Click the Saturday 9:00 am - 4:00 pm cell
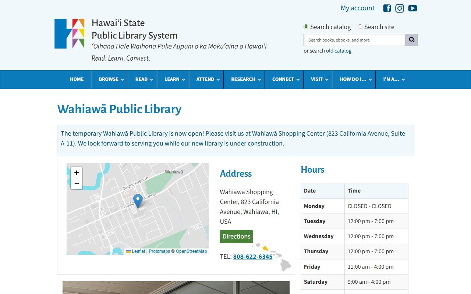 (x=376, y=282)
